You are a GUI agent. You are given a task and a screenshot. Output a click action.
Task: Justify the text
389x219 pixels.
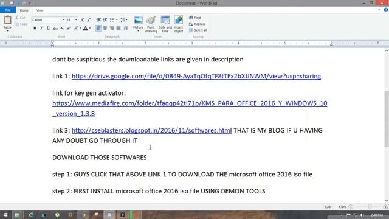click(119, 29)
